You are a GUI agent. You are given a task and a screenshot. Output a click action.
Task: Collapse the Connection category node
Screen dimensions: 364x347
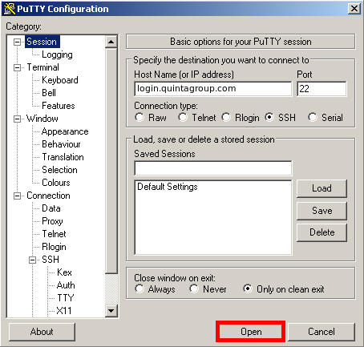click(x=17, y=196)
